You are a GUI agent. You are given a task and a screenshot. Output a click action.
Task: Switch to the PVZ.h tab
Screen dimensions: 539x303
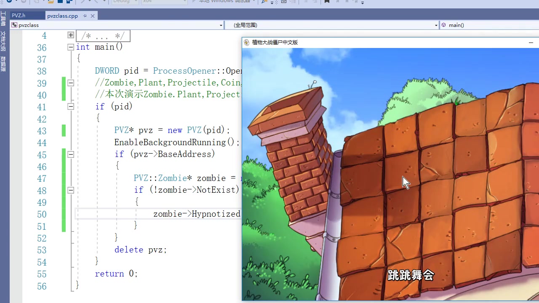[x=19, y=16]
